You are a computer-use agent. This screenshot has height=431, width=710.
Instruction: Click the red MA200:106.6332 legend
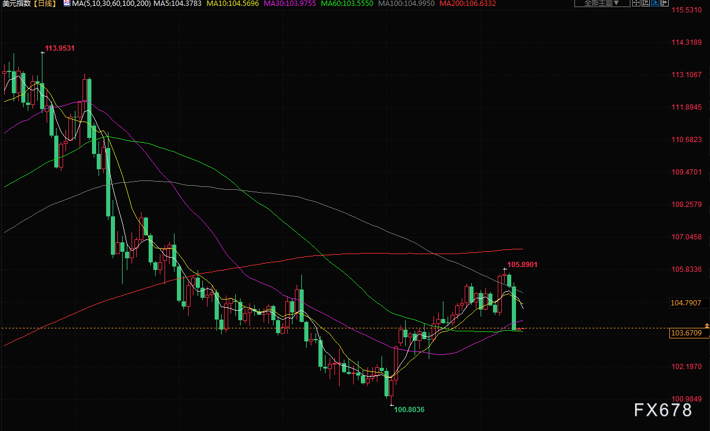[468, 4]
